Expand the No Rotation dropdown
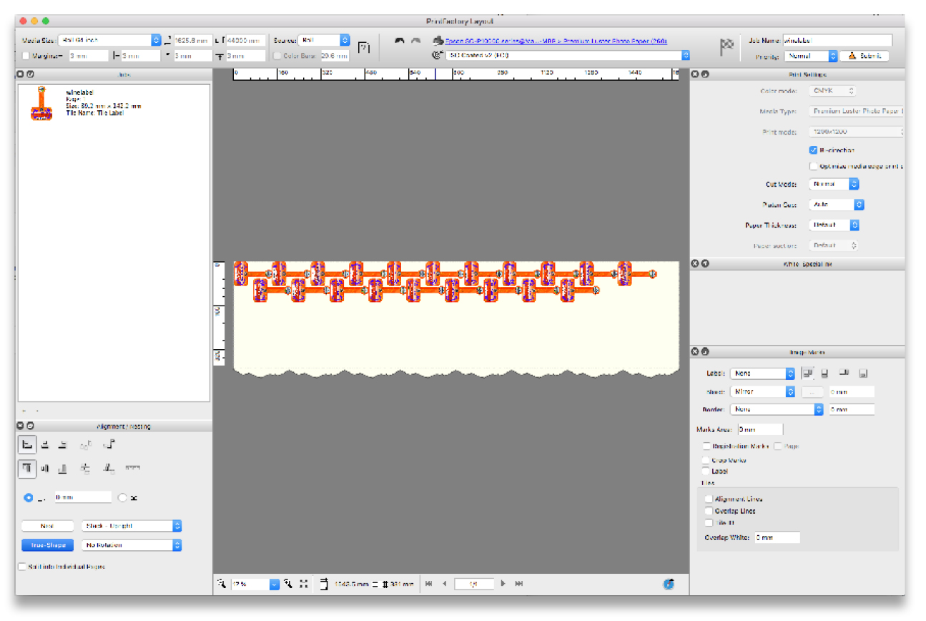Viewport: 926px width, 621px height. 177,545
